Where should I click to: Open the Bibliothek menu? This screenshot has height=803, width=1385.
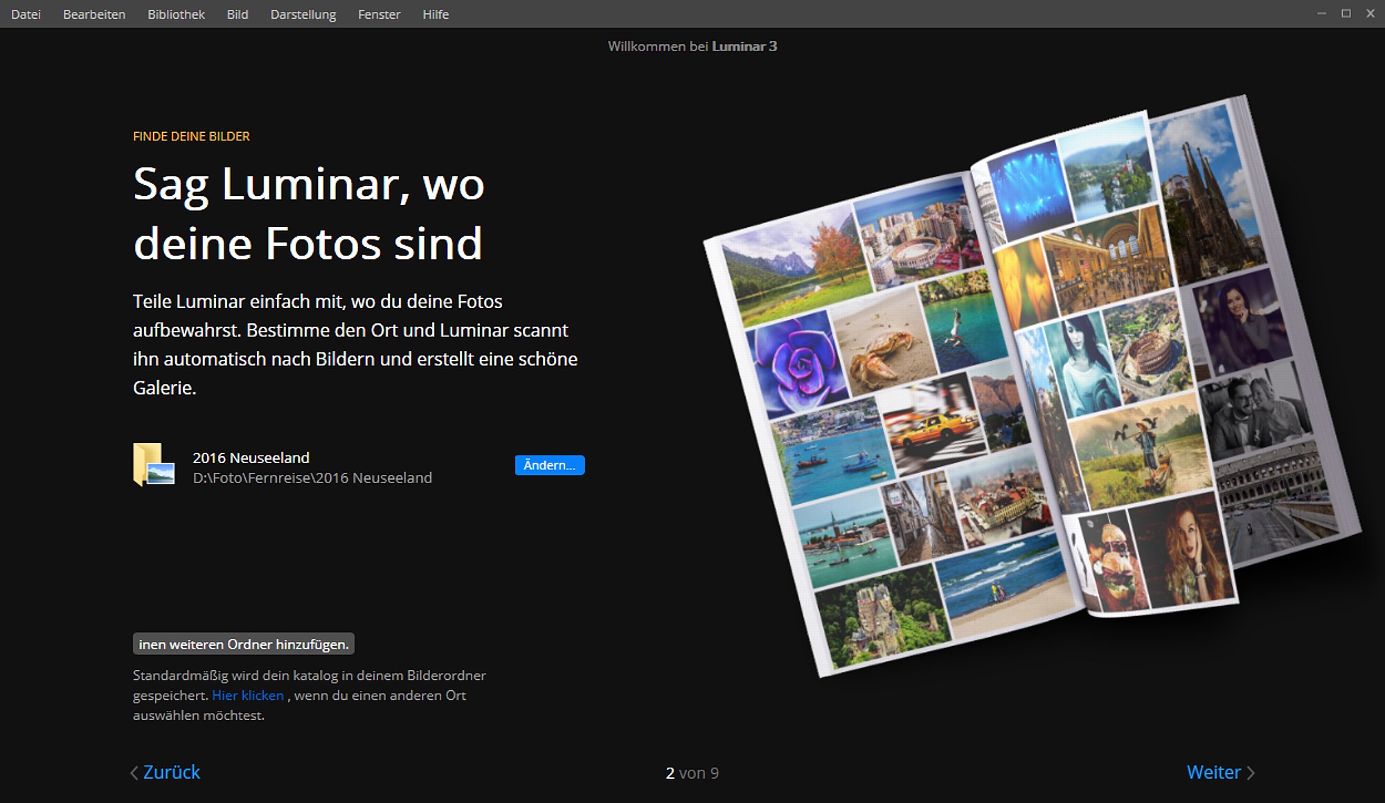point(176,15)
